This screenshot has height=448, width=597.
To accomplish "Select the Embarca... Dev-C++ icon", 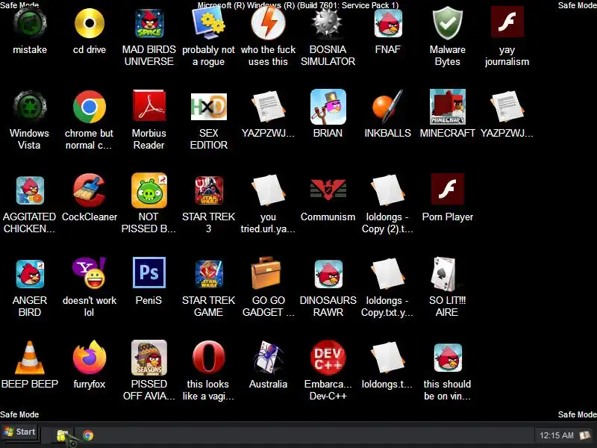I will 328,358.
